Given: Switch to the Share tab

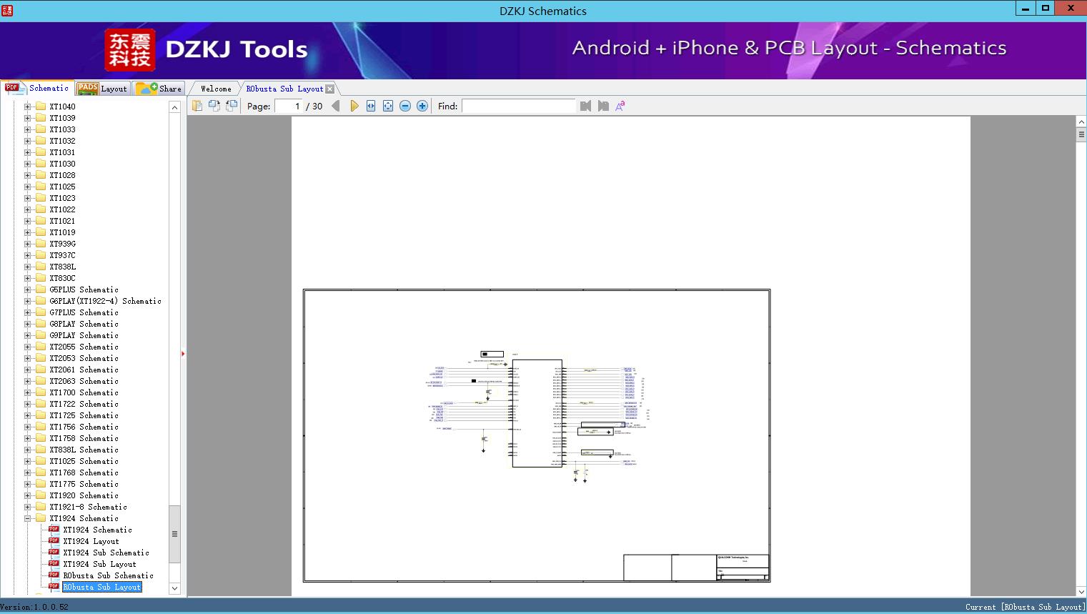Looking at the screenshot, I should coord(159,89).
